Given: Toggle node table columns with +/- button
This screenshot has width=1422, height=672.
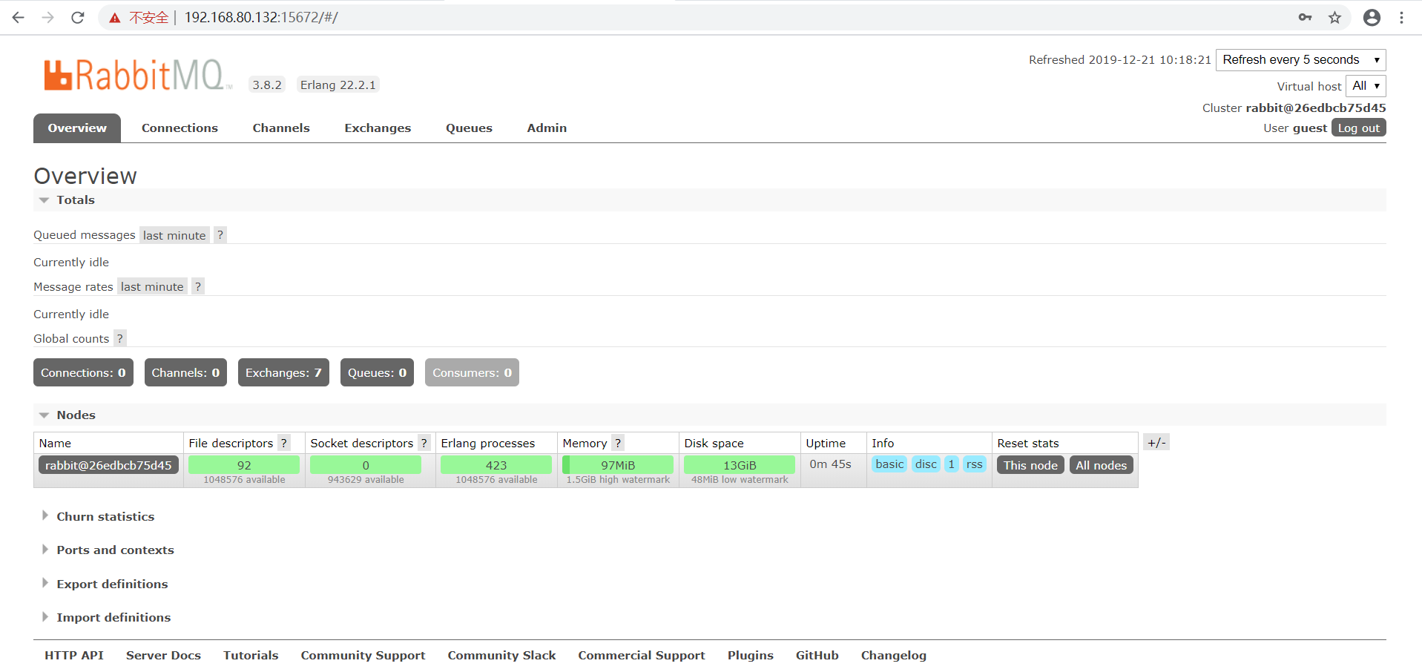Looking at the screenshot, I should pos(1156,443).
